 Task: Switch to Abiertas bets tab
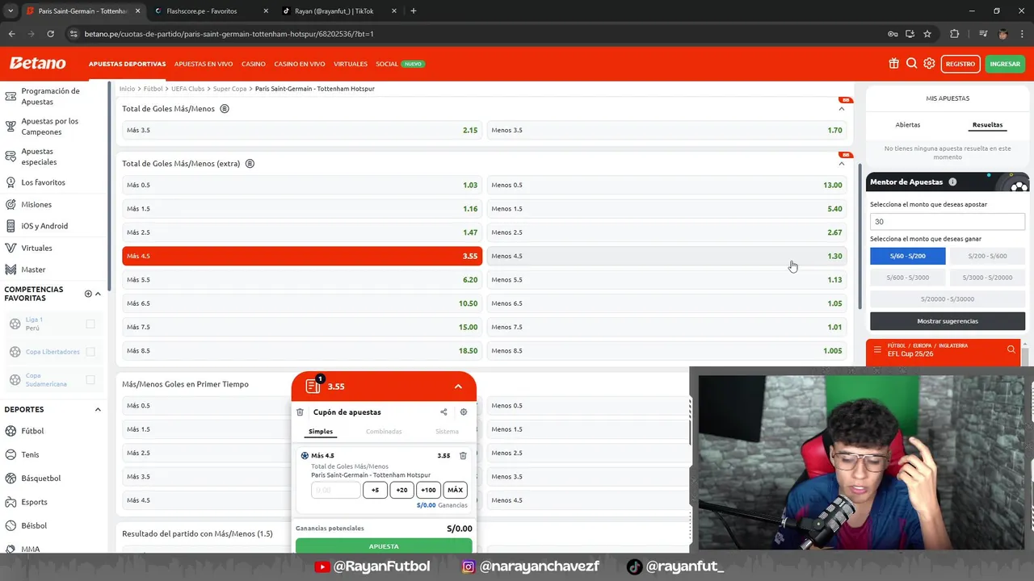click(x=908, y=125)
